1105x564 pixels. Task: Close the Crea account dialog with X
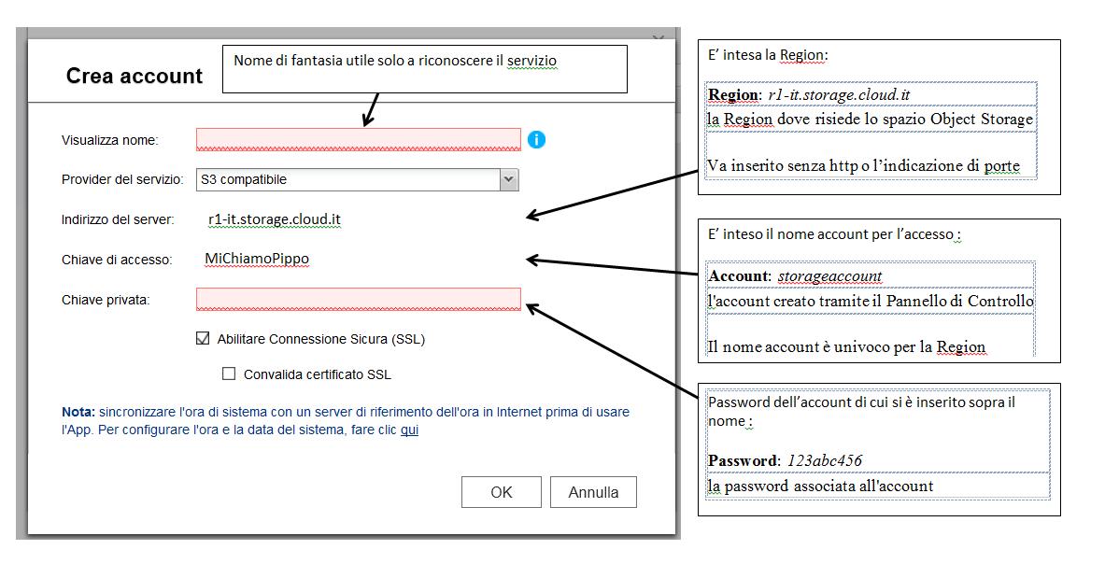click(658, 39)
